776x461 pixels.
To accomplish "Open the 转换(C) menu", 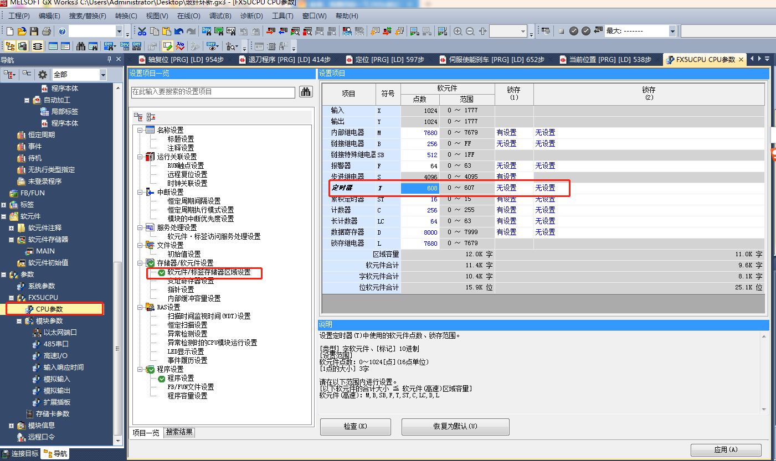I will pos(126,16).
